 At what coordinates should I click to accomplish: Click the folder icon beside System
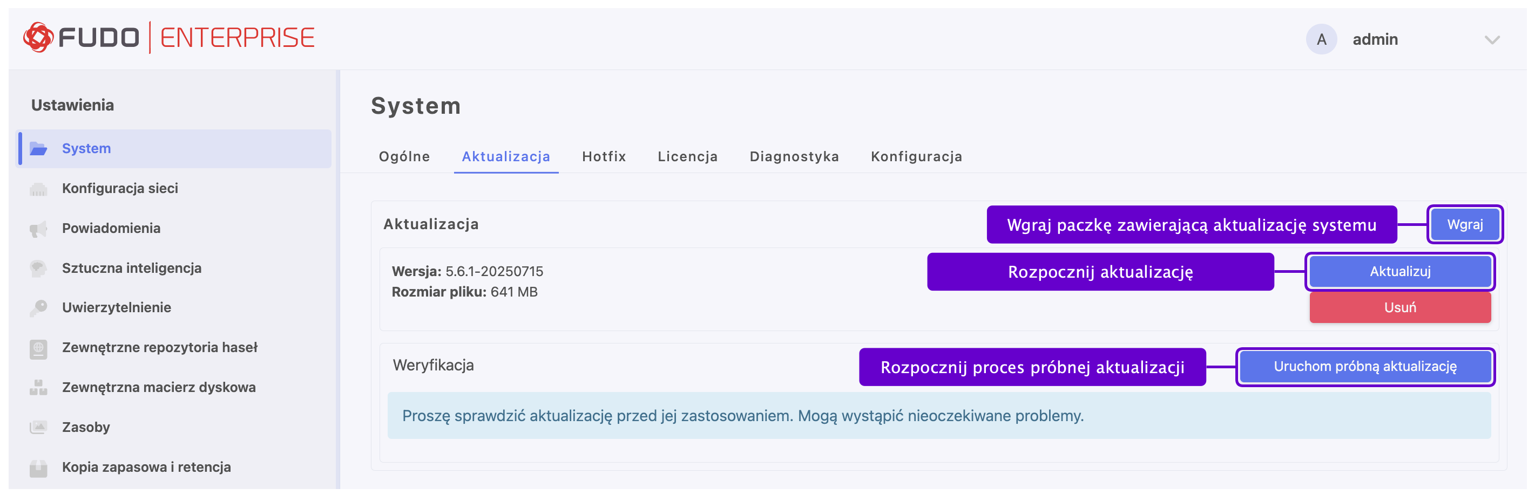(x=39, y=149)
